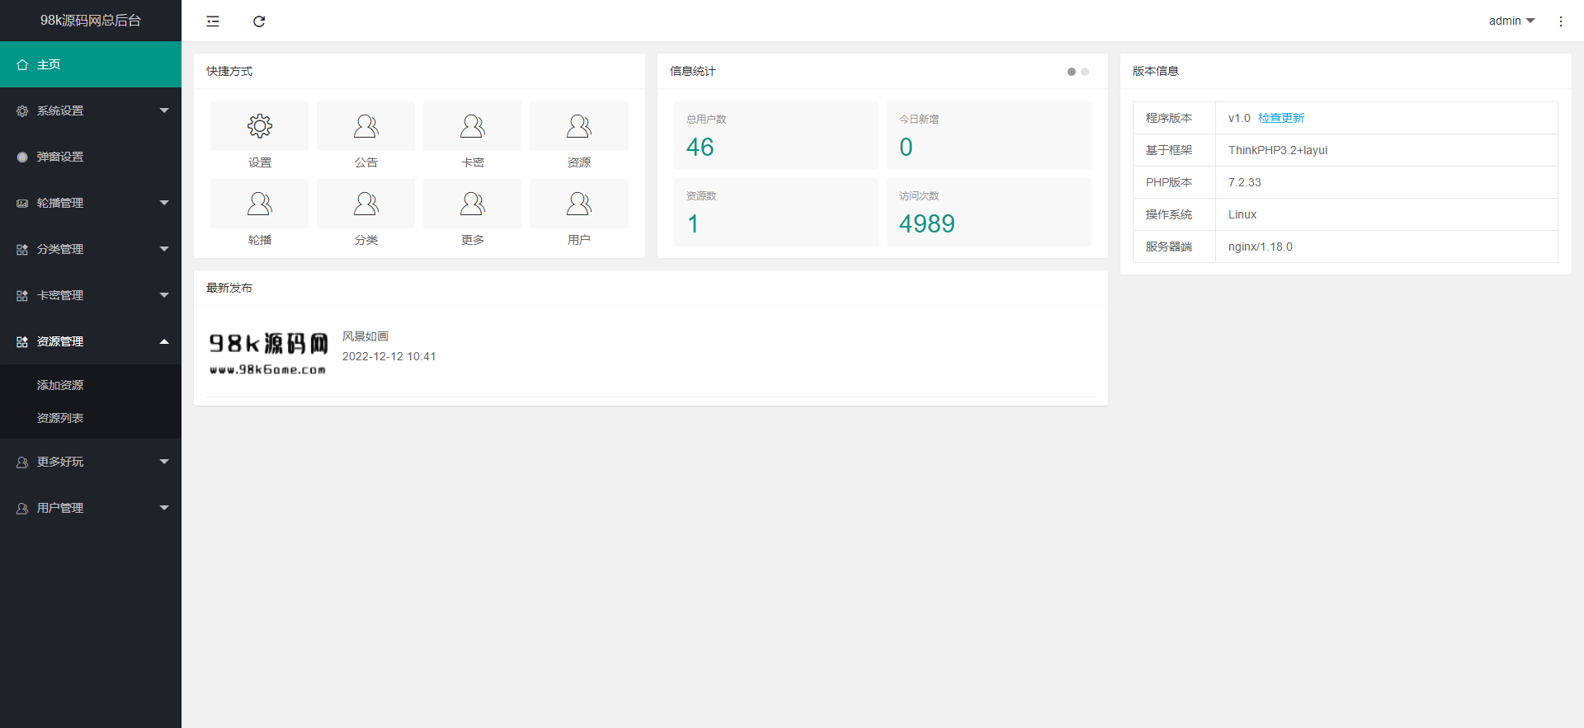Click the grid icon beside 分类管理
The width and height of the screenshot is (1584, 728).
tap(22, 249)
